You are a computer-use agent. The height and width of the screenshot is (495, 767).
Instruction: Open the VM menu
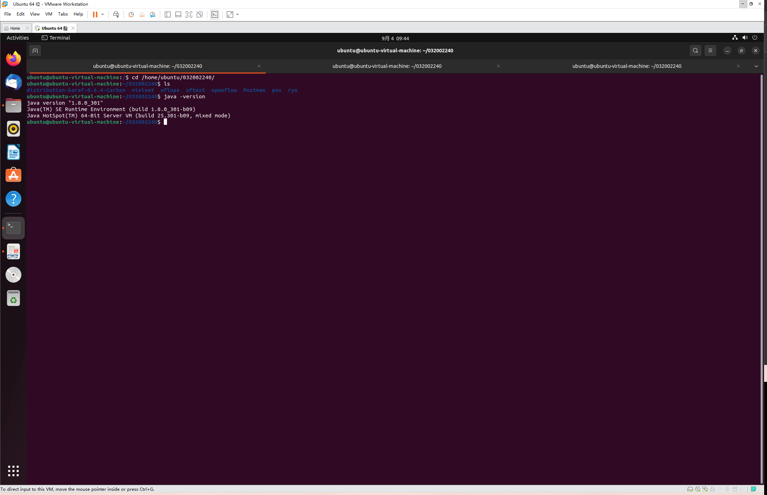(48, 14)
